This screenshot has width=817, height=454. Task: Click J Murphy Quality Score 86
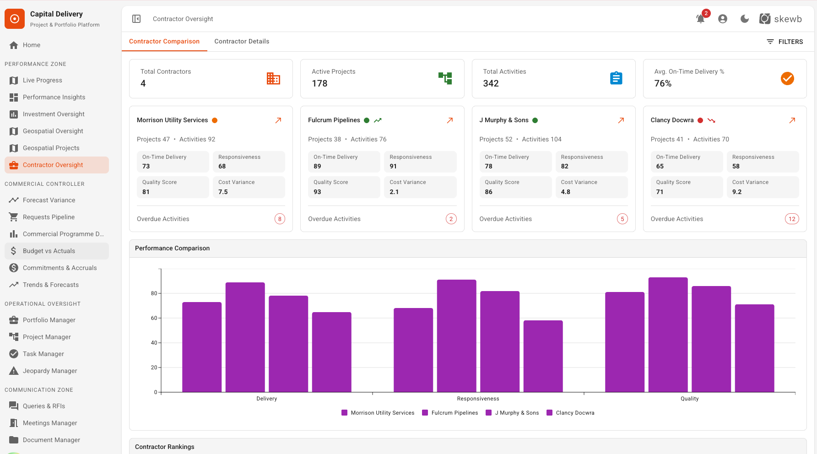(x=515, y=187)
